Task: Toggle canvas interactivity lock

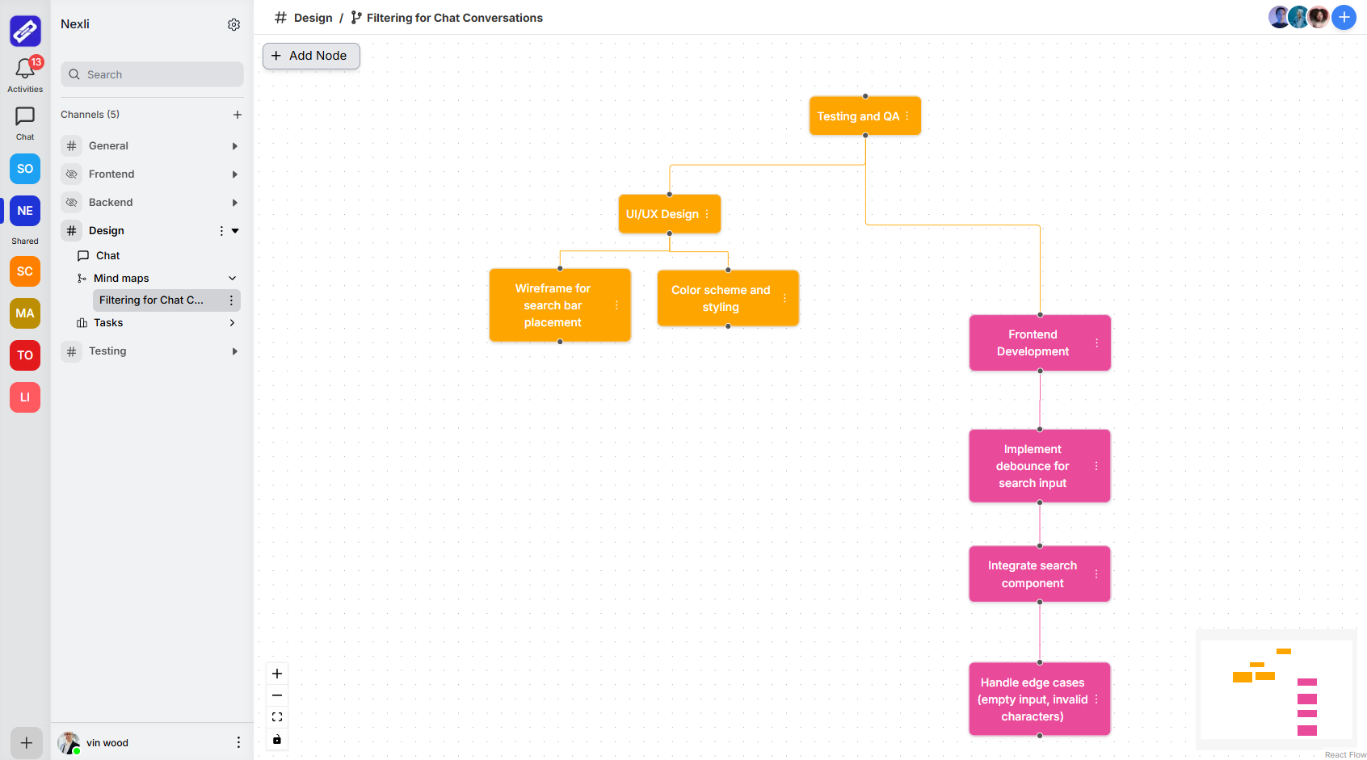Action: 277,739
